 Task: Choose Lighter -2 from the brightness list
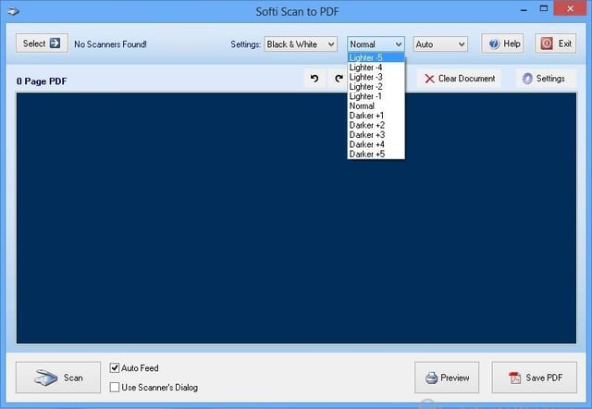pyautogui.click(x=376, y=86)
